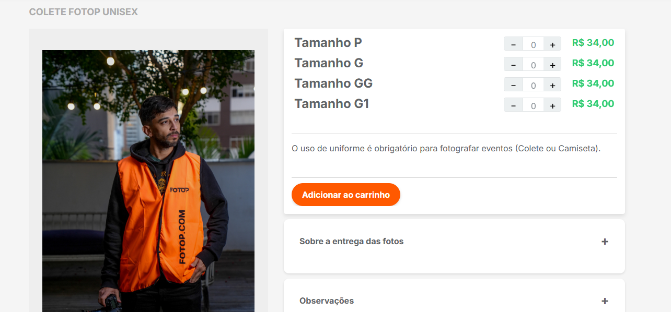Click the Tamanho G quantity field

coord(533,65)
